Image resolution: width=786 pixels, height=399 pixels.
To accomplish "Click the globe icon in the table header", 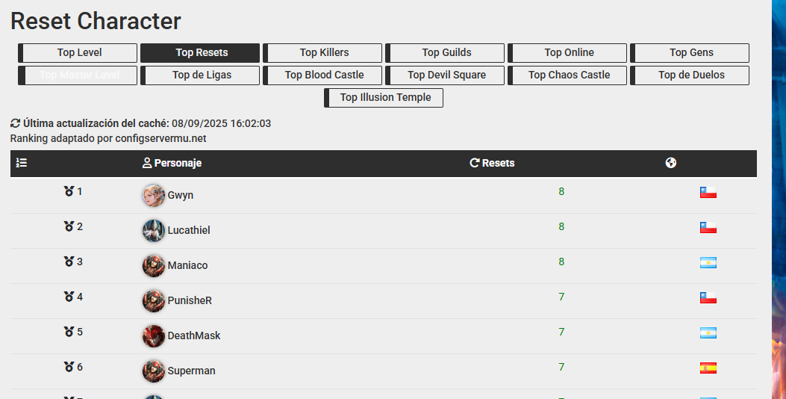I will tap(671, 163).
